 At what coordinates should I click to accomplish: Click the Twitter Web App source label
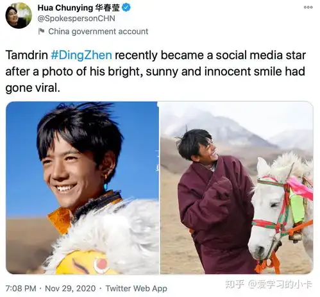[137, 288]
